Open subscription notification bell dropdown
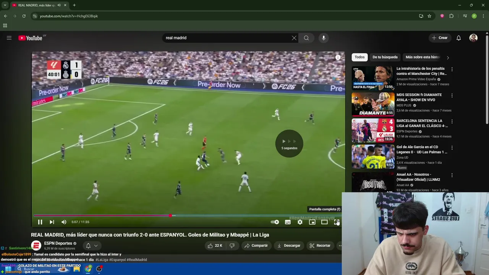Image resolution: width=489 pixels, height=275 pixels. point(92,246)
